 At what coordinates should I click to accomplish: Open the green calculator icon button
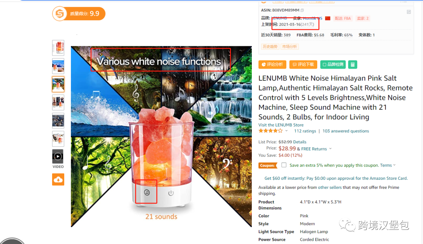point(352,65)
